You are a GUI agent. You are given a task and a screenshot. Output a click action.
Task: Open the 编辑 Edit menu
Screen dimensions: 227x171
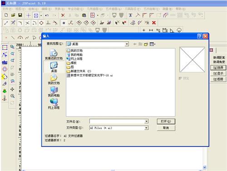pos(46,9)
